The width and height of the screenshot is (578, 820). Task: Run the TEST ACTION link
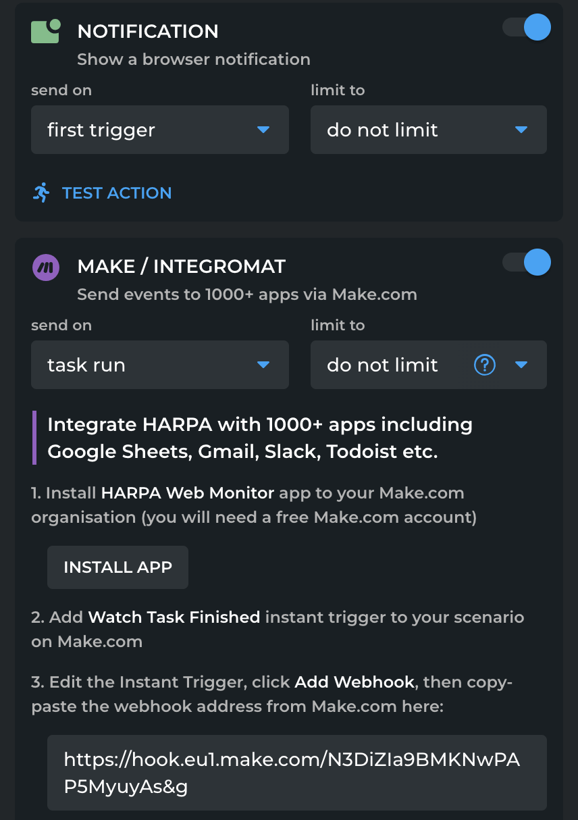[x=117, y=193]
